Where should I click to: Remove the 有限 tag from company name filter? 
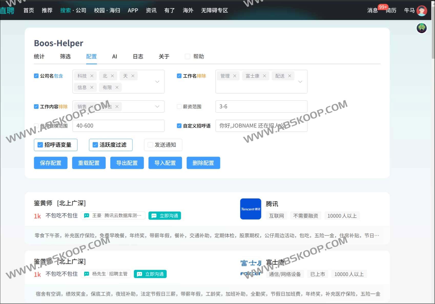117,87
